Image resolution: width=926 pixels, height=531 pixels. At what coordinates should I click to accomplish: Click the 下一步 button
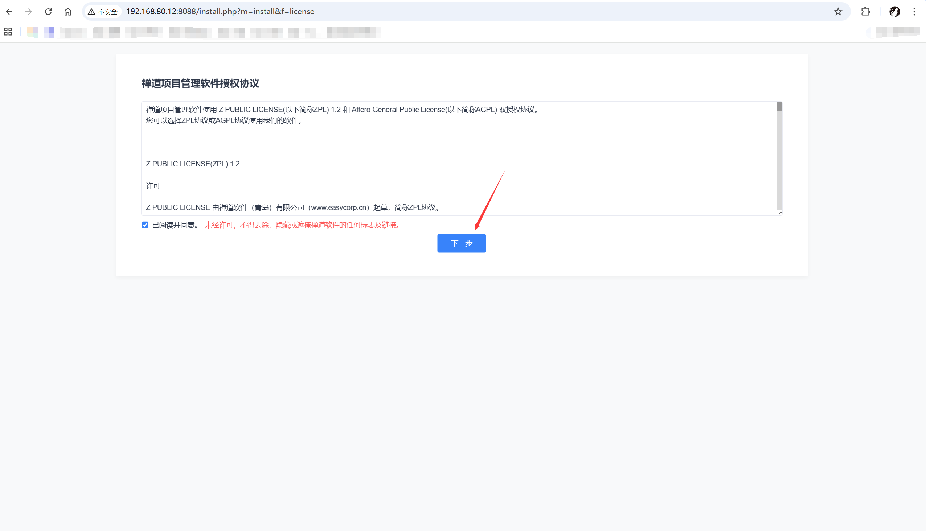coord(461,243)
